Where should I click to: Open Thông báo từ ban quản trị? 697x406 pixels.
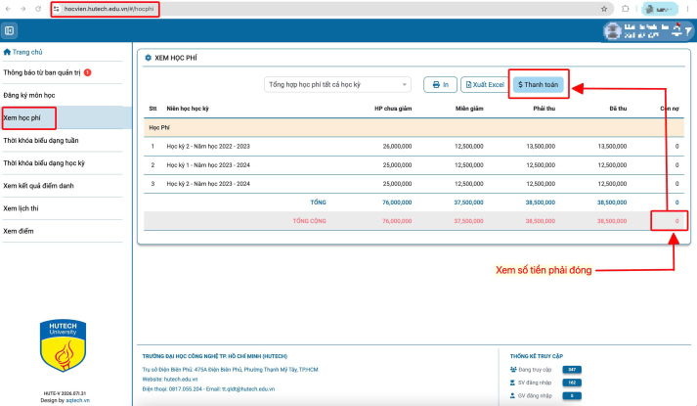42,72
